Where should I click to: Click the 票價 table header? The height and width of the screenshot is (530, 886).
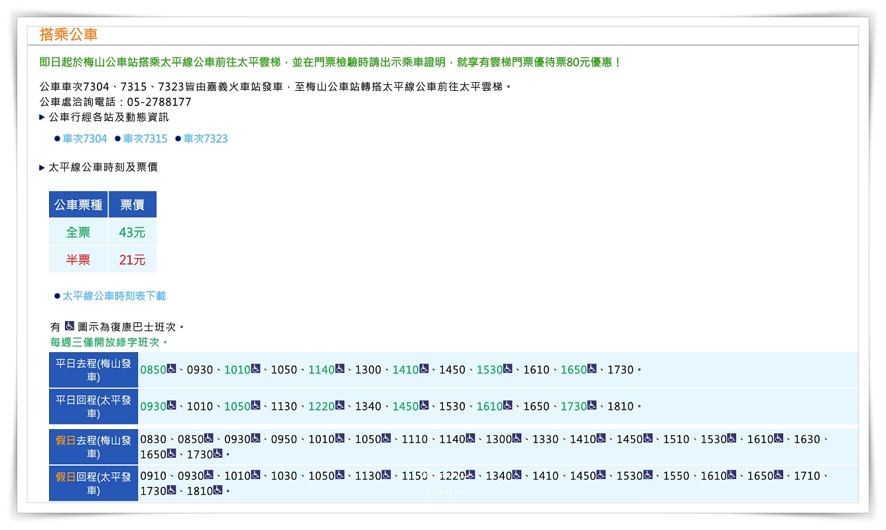point(133,204)
